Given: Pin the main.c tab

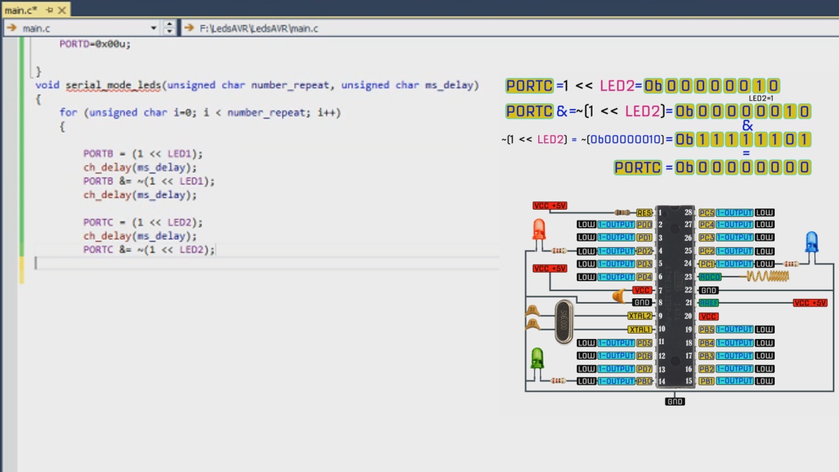Looking at the screenshot, I should point(49,10).
